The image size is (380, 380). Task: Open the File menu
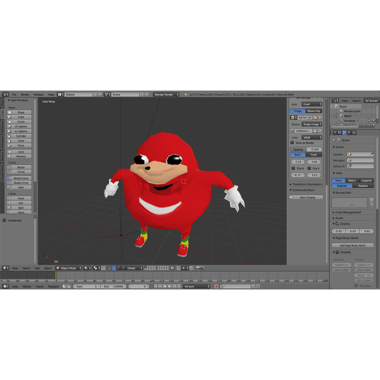coord(14,95)
